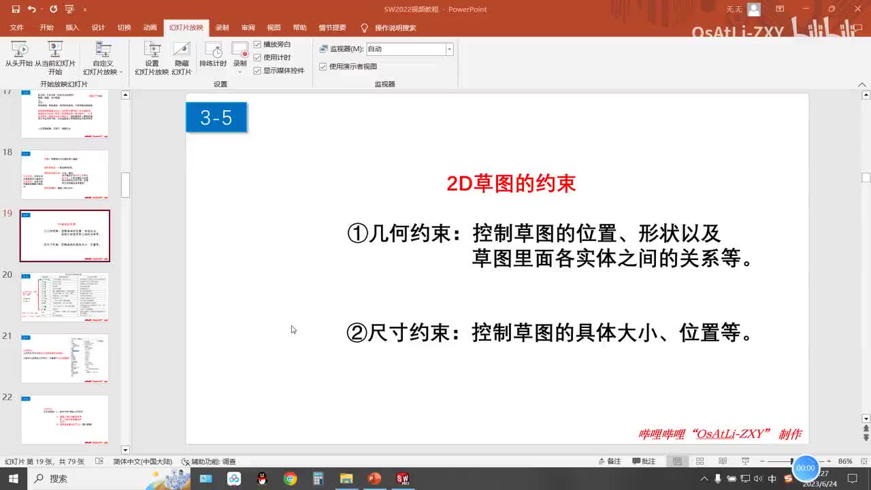Start slideshow from status bar icon

pos(745,461)
